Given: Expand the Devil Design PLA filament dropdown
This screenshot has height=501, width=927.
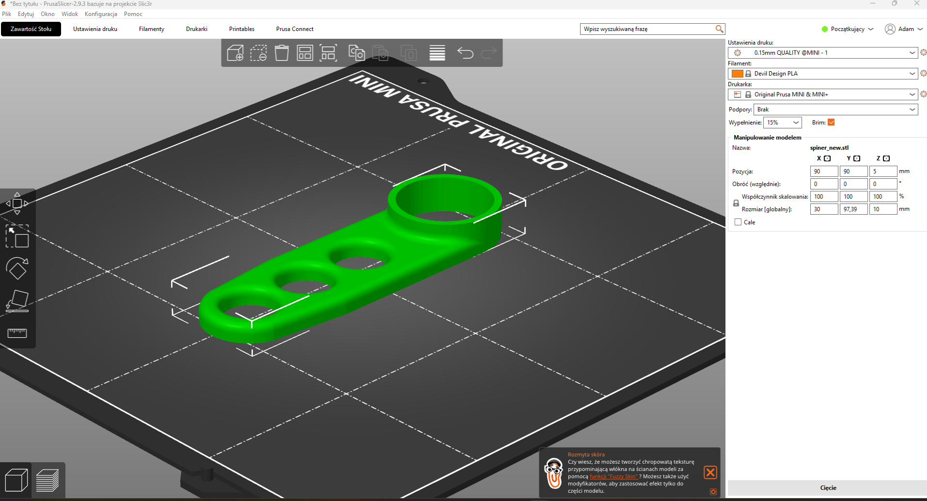Looking at the screenshot, I should coord(823,74).
